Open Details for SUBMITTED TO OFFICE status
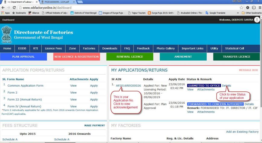 tap(226, 86)
